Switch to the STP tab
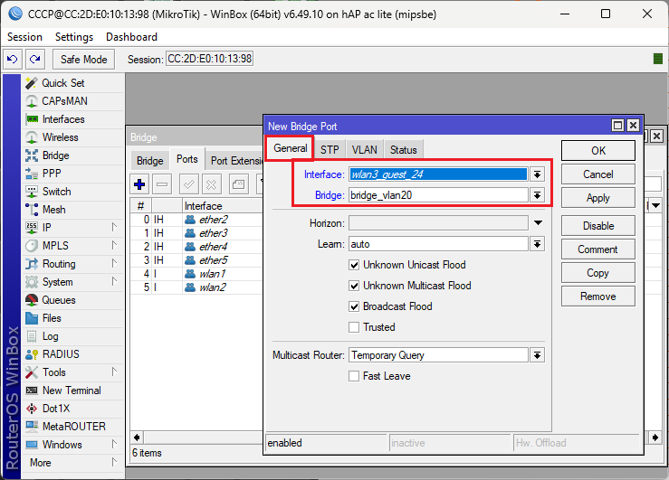The image size is (669, 480). point(330,150)
